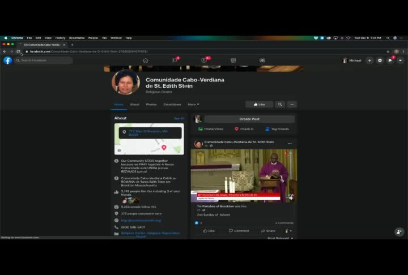Open the Notifications bell icon
408x275 pixels.
coord(390,61)
